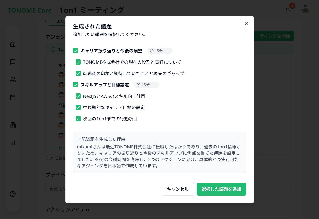Viewport: 319px width, 219px height.
Task: Open the user profile avatar
Action: 305,10
